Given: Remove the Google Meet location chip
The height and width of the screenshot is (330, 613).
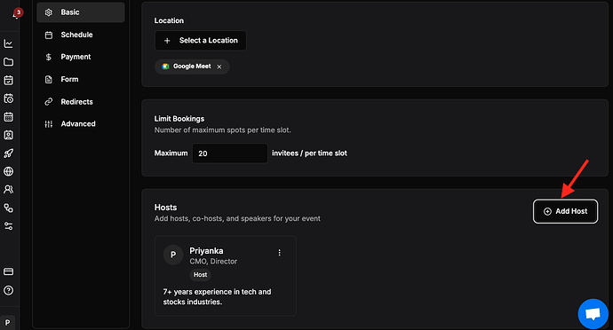Looking at the screenshot, I should point(219,67).
